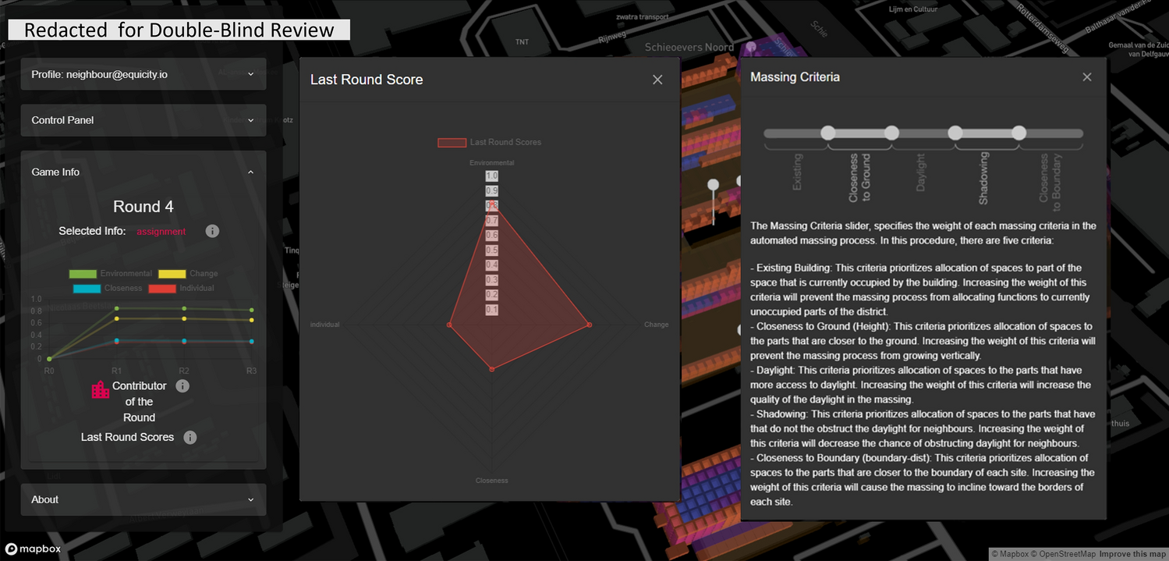
Task: Click the Last Round Score dialog title
Action: (367, 80)
